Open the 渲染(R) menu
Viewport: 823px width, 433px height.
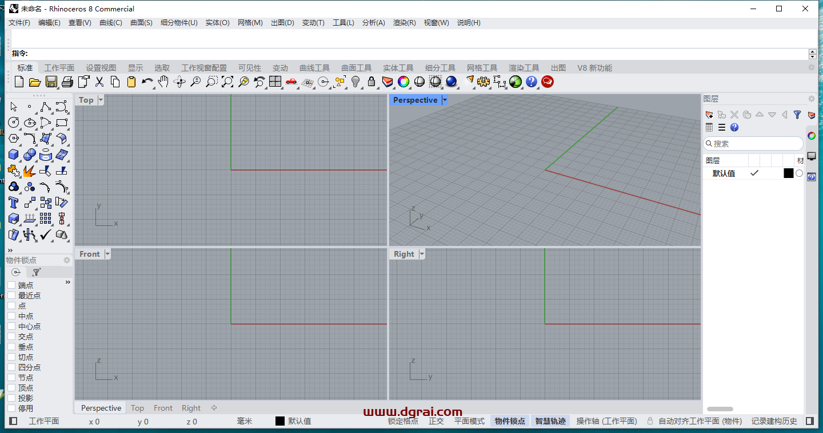coord(404,23)
